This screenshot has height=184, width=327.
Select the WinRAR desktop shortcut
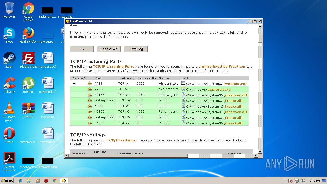[28, 110]
